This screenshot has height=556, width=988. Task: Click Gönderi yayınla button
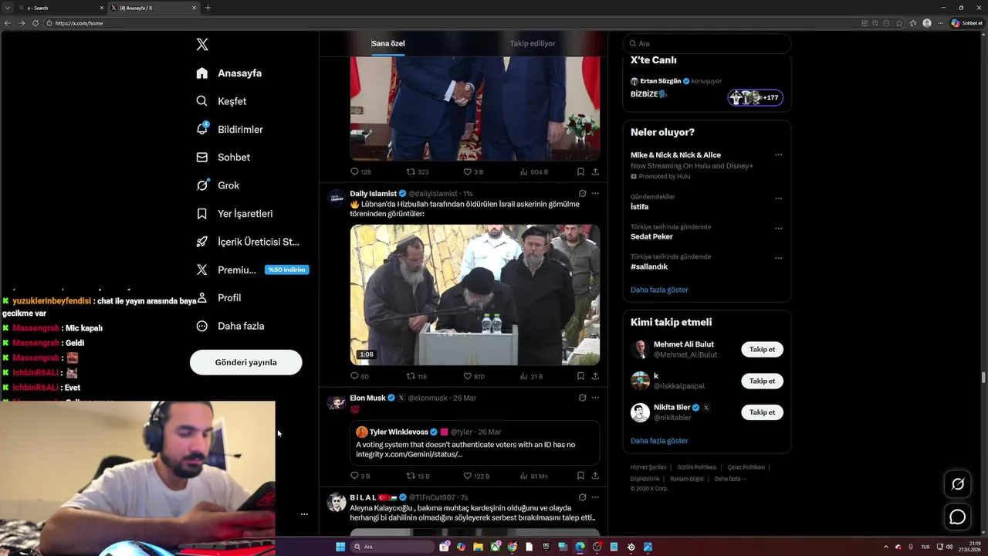245,362
